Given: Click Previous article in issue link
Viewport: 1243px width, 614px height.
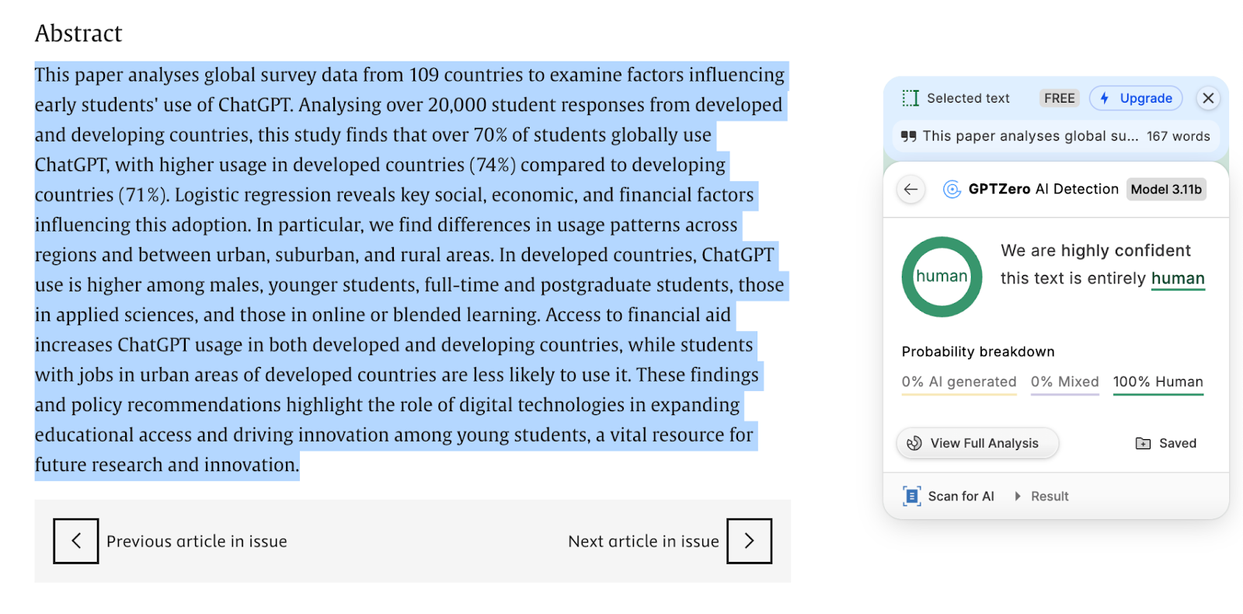Looking at the screenshot, I should tap(197, 542).
